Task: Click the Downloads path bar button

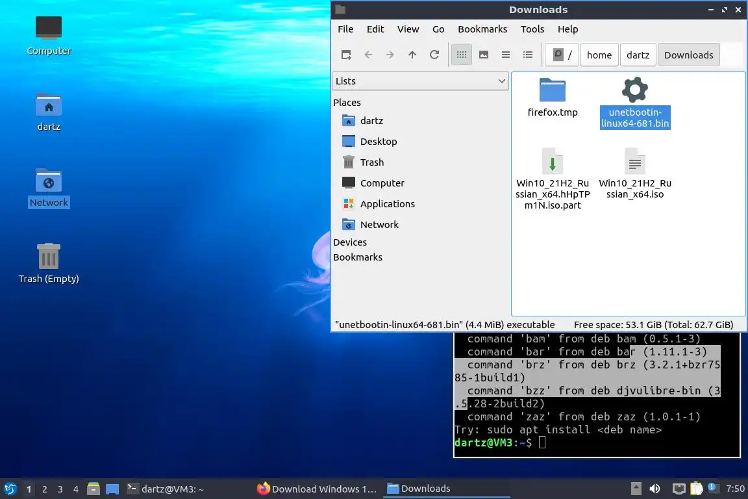Action: click(688, 55)
